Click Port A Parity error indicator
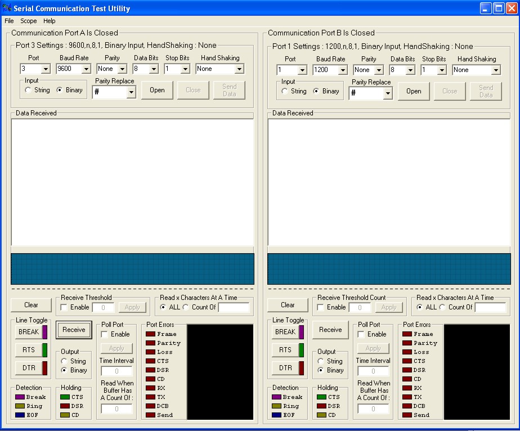 [x=151, y=343]
